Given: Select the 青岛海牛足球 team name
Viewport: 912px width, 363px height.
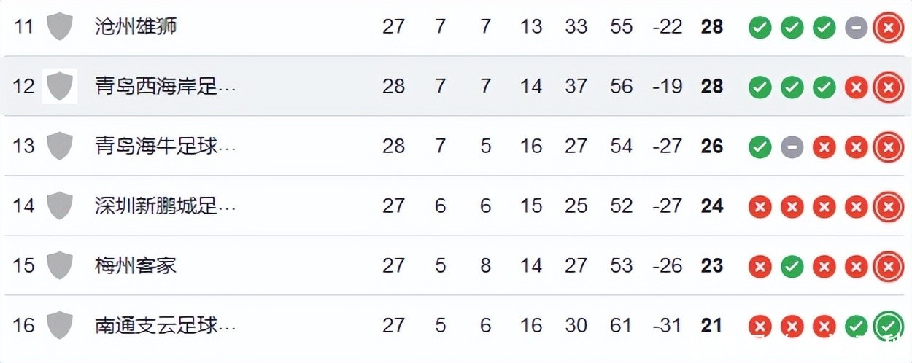Looking at the screenshot, I should pos(166,147).
